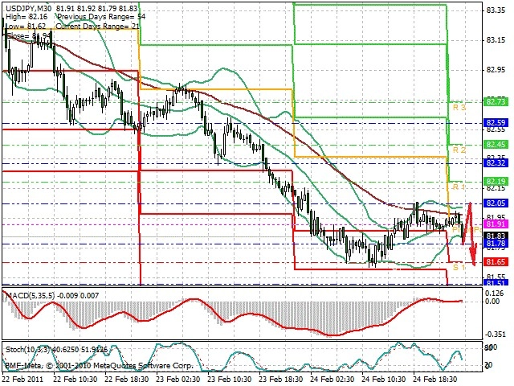Select the blue 81.78 price label
The width and height of the screenshot is (514, 386).
pos(496,244)
